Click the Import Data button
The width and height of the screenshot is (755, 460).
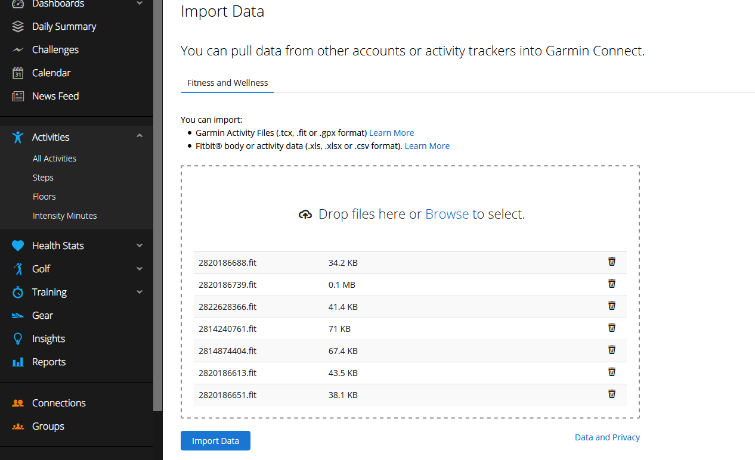click(x=215, y=440)
